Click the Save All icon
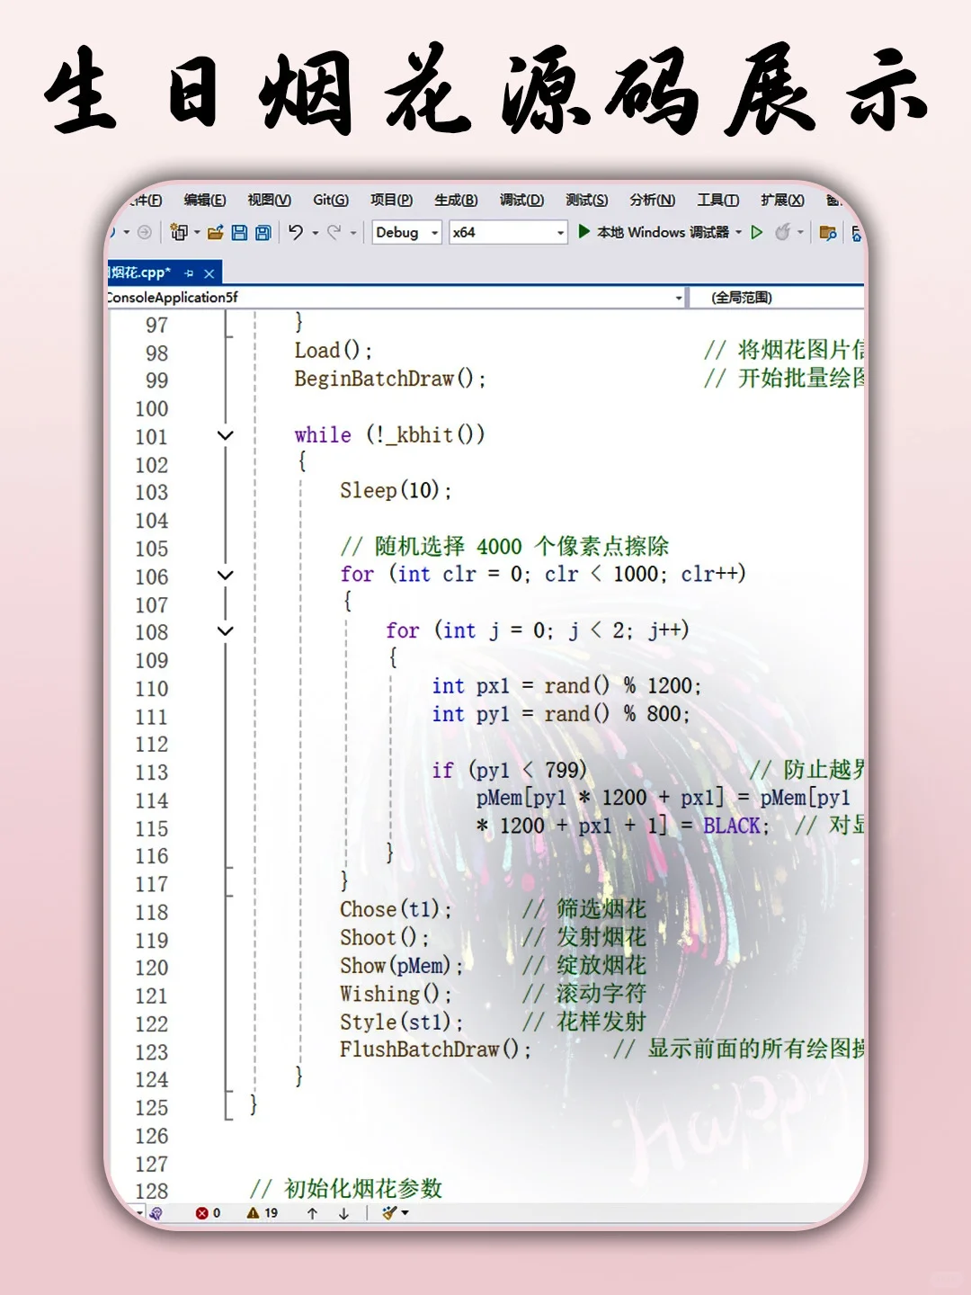Image resolution: width=971 pixels, height=1295 pixels. pos(263,232)
